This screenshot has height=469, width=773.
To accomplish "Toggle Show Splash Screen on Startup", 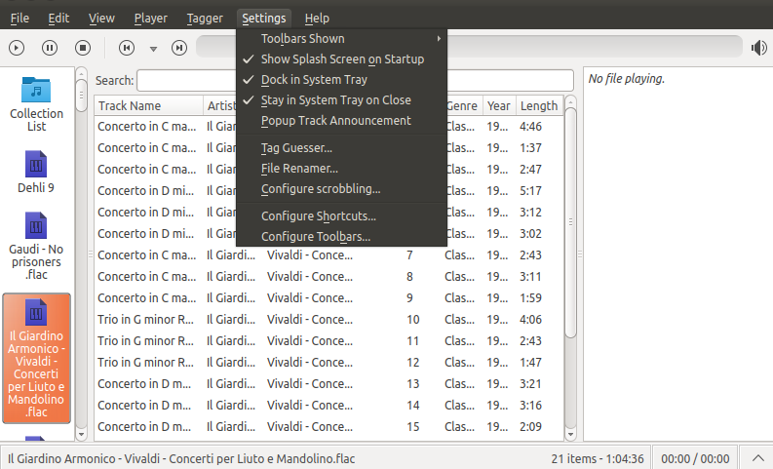I will pos(341,59).
